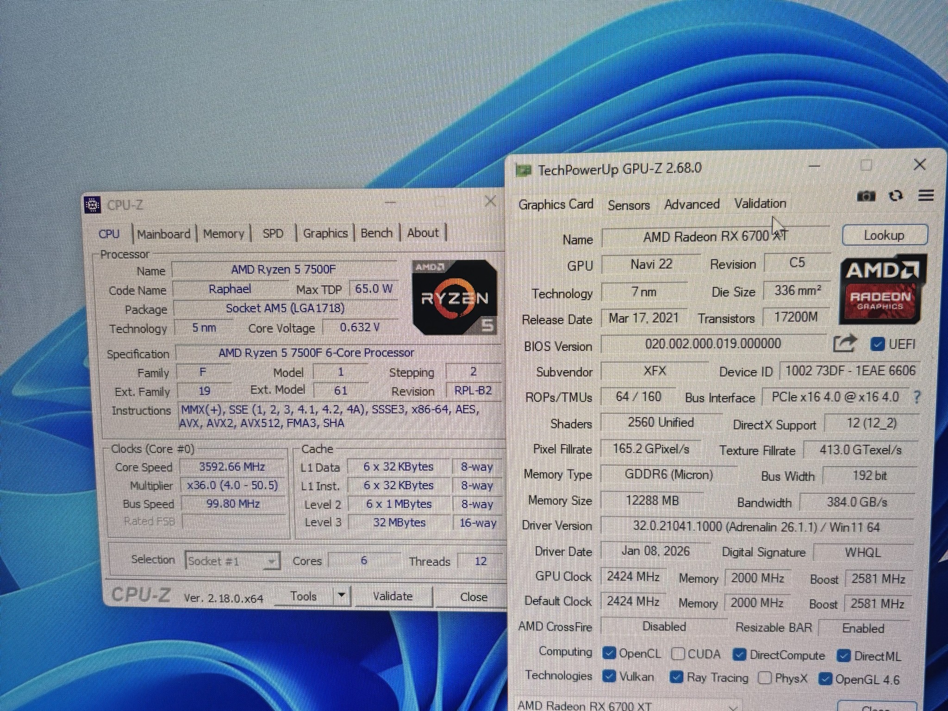Click the Core Voltage value 0.632 V

click(360, 327)
